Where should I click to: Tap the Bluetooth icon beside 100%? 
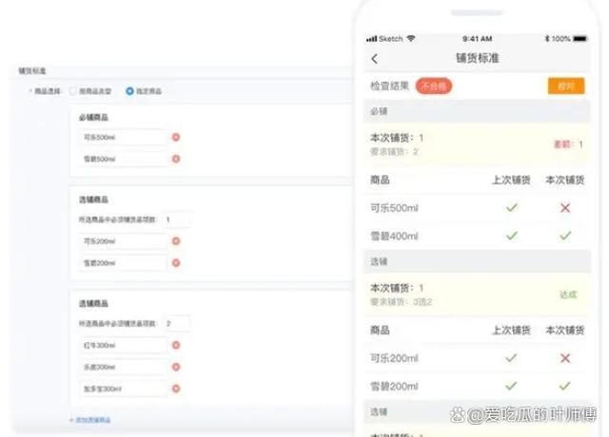tap(547, 38)
